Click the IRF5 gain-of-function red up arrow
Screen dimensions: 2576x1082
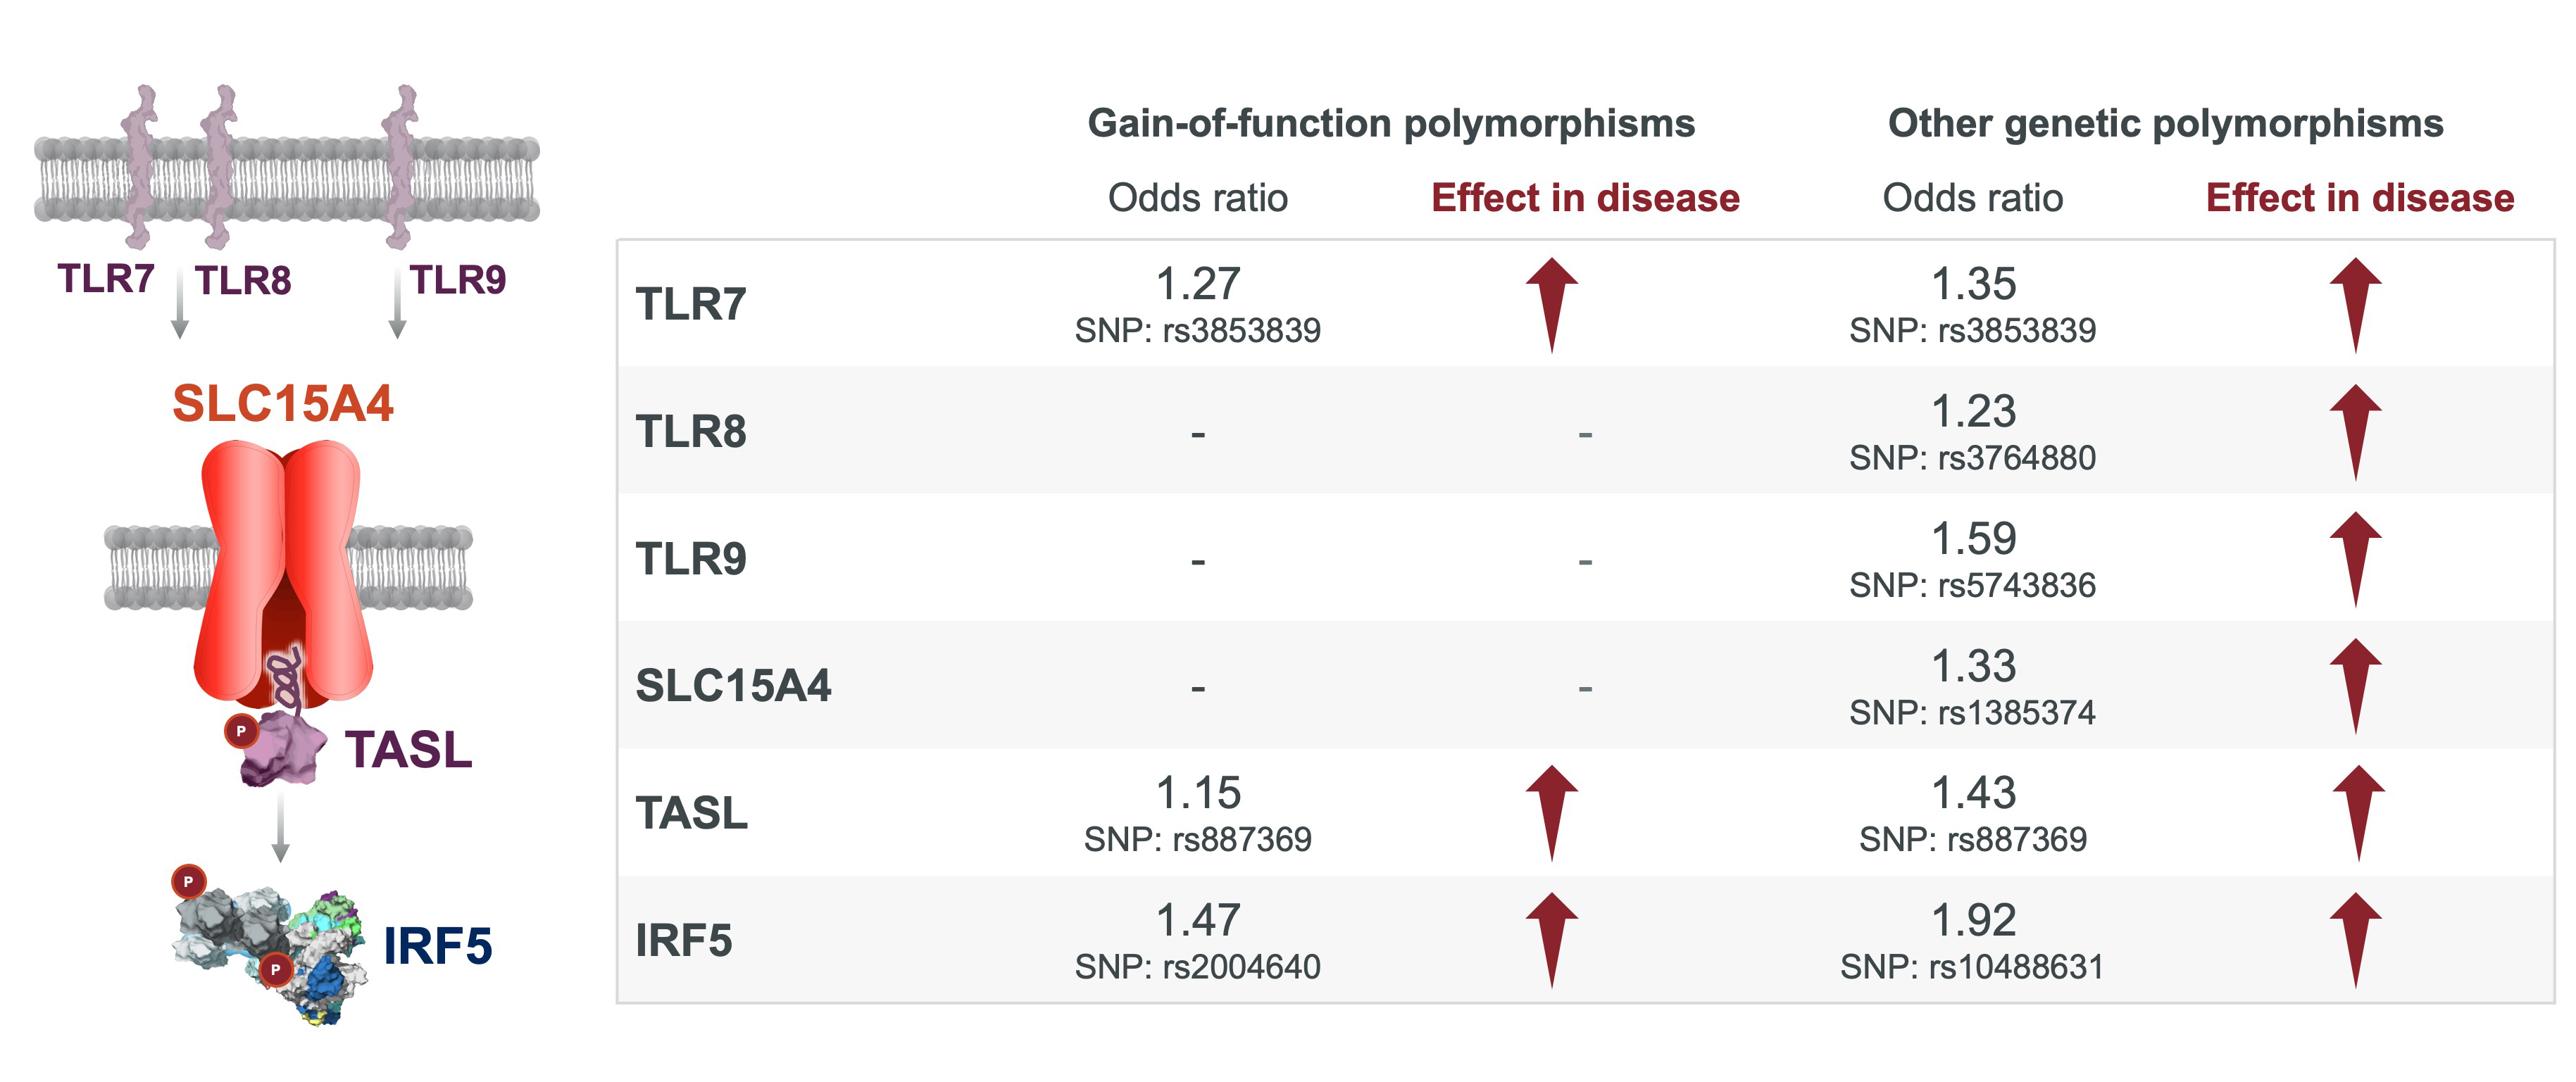coord(1551,939)
